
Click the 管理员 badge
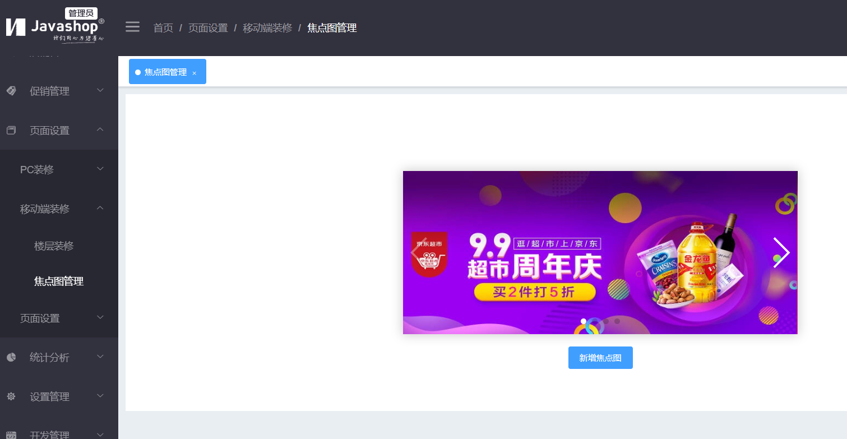tap(81, 13)
